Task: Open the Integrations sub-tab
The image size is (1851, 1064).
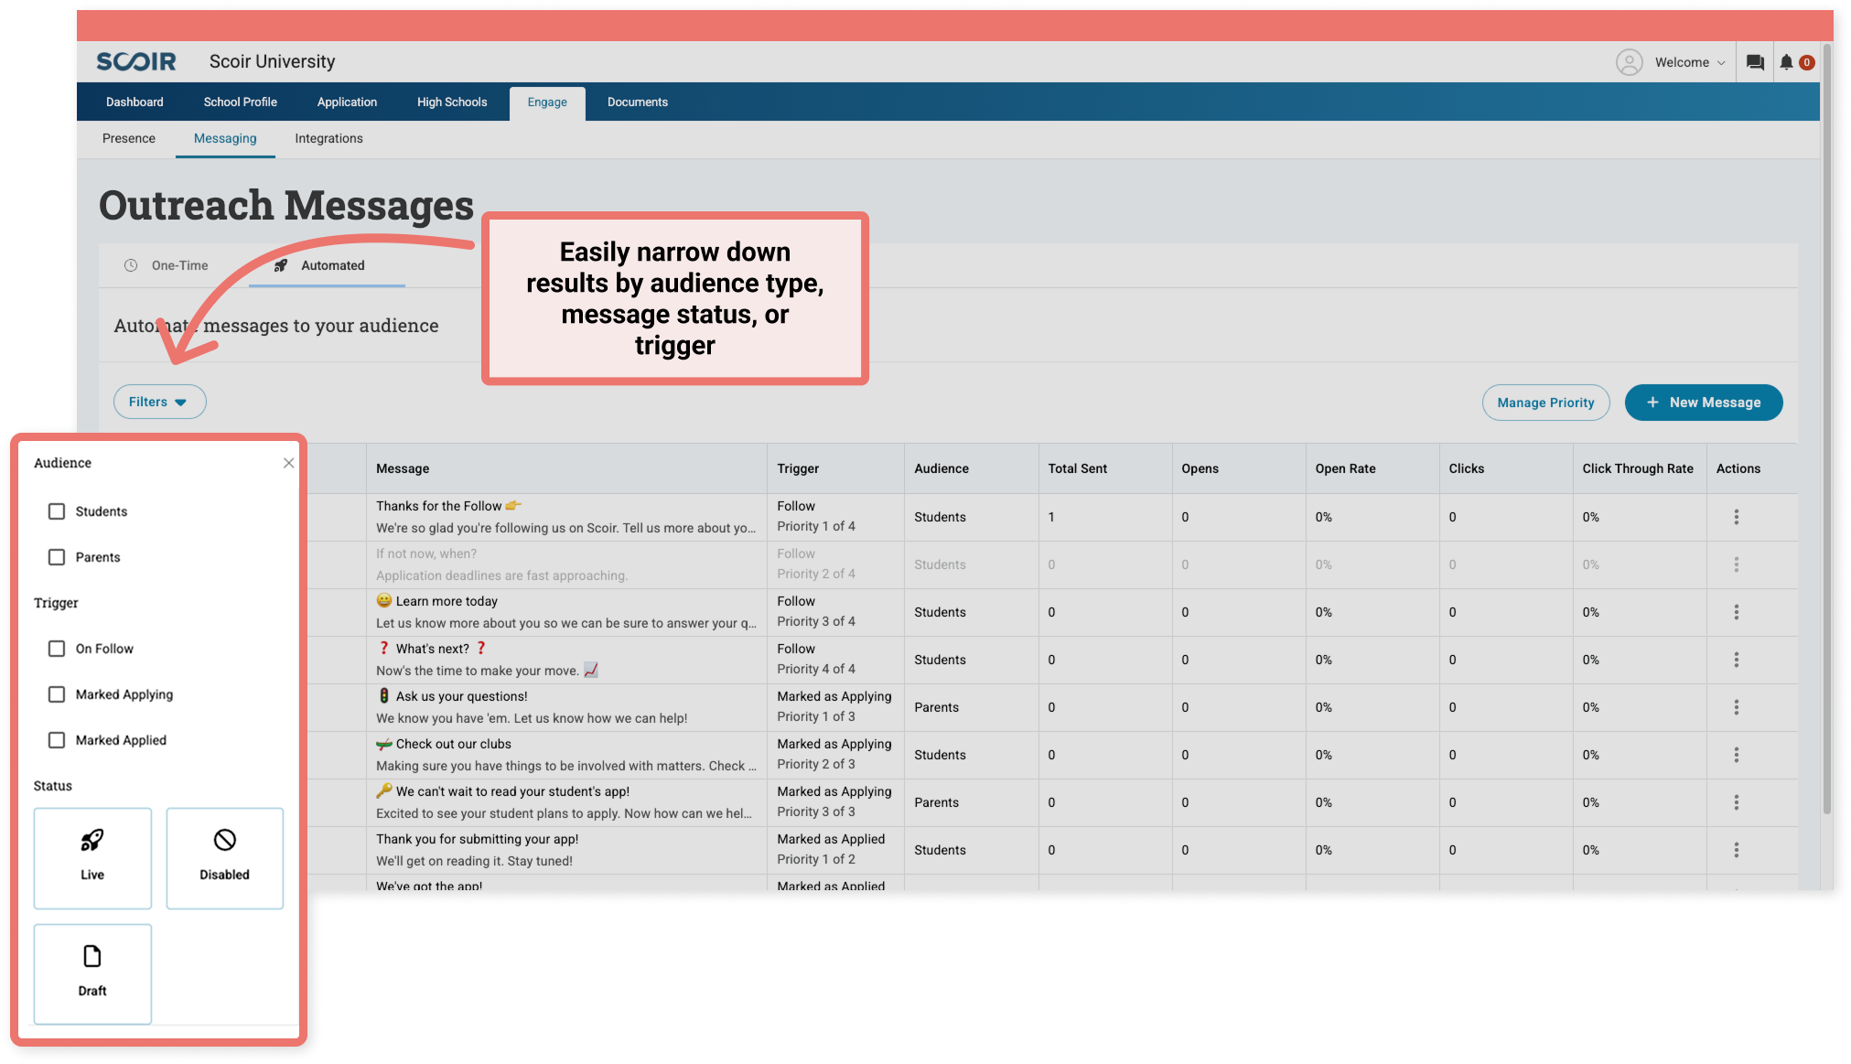Action: pos(328,138)
